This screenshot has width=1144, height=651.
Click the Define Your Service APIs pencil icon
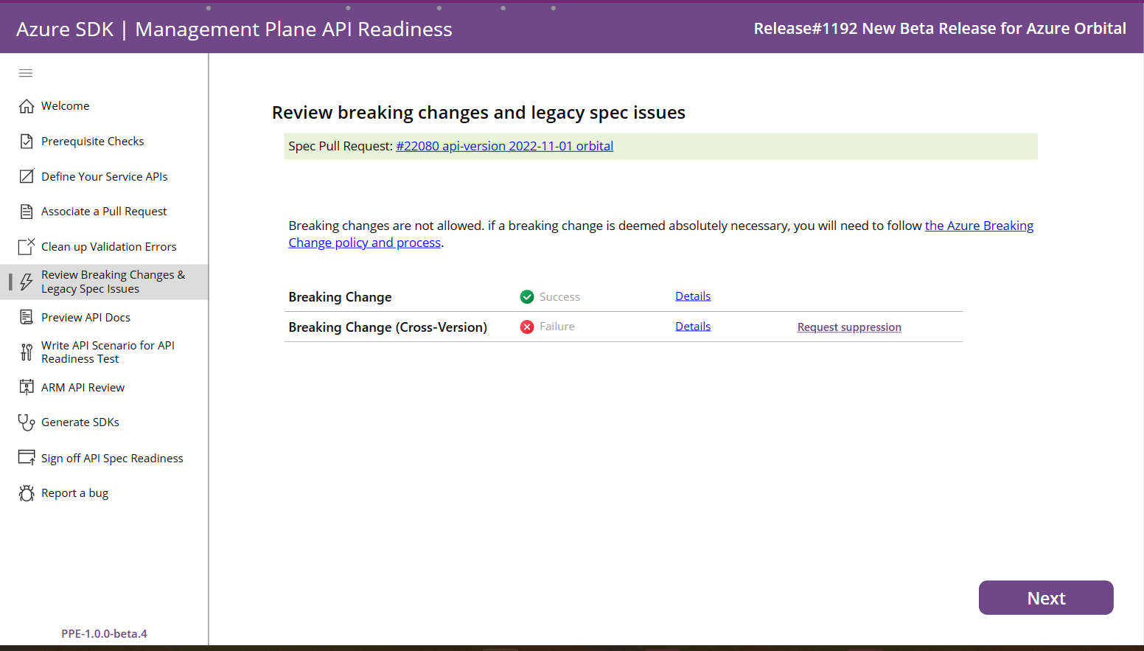coord(27,176)
